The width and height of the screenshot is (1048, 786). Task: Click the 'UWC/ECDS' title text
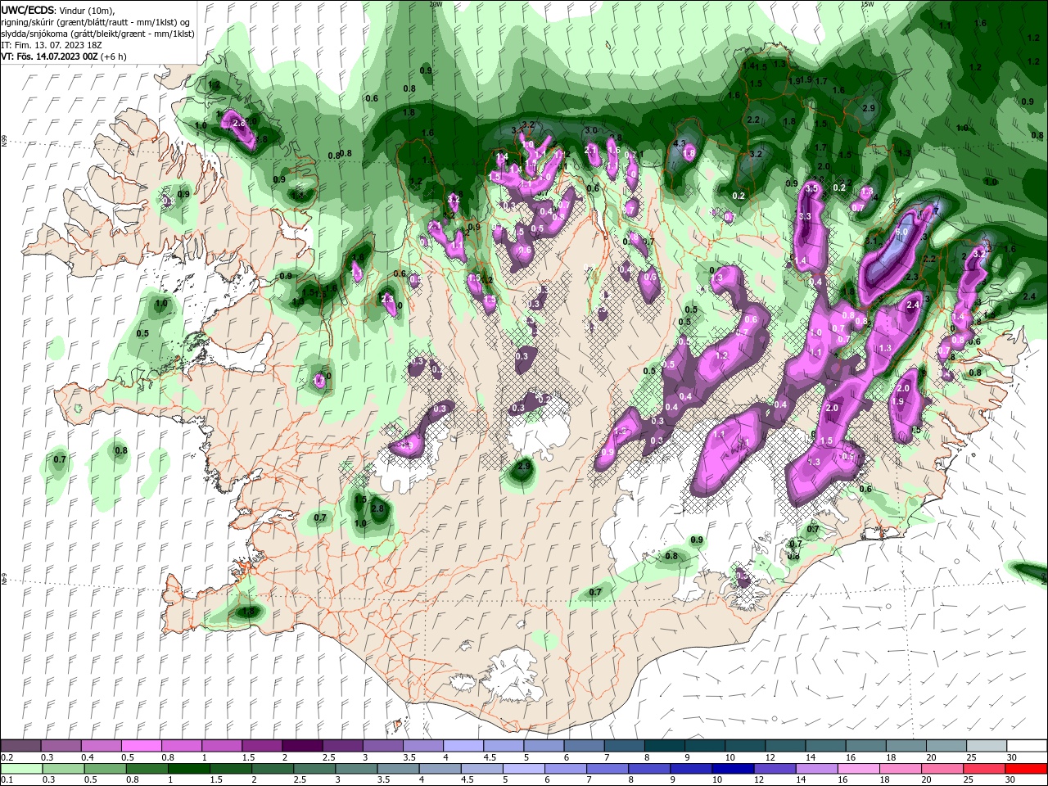point(29,10)
